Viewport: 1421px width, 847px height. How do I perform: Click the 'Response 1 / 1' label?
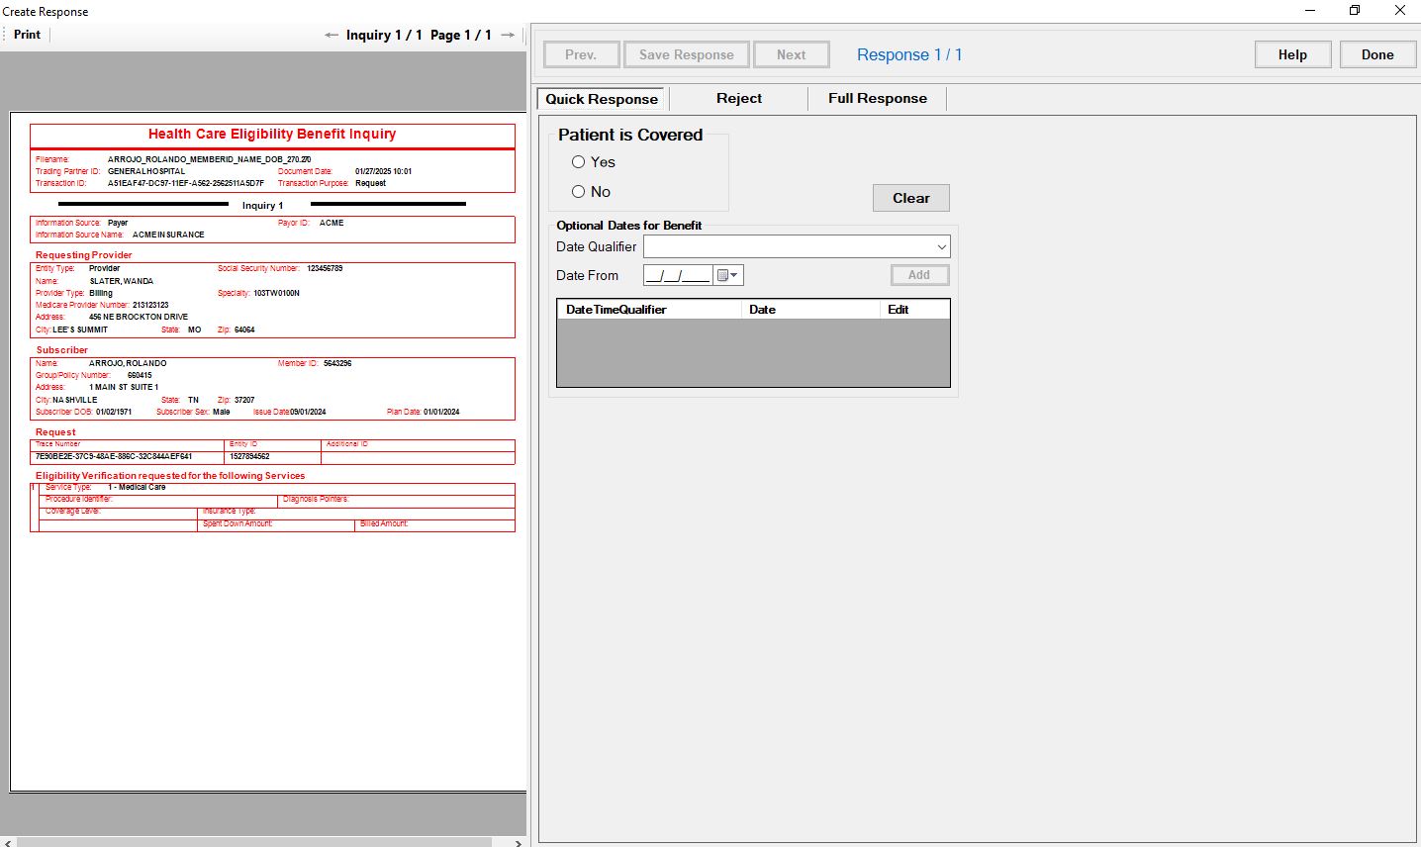(x=909, y=55)
